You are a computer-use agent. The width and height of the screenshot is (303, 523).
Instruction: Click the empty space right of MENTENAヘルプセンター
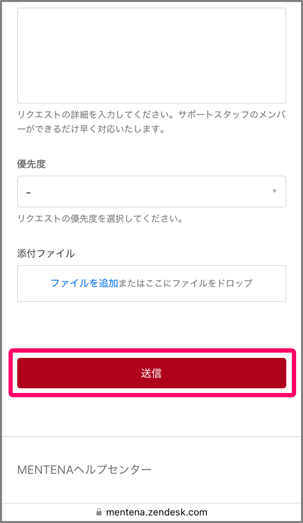coord(226,469)
